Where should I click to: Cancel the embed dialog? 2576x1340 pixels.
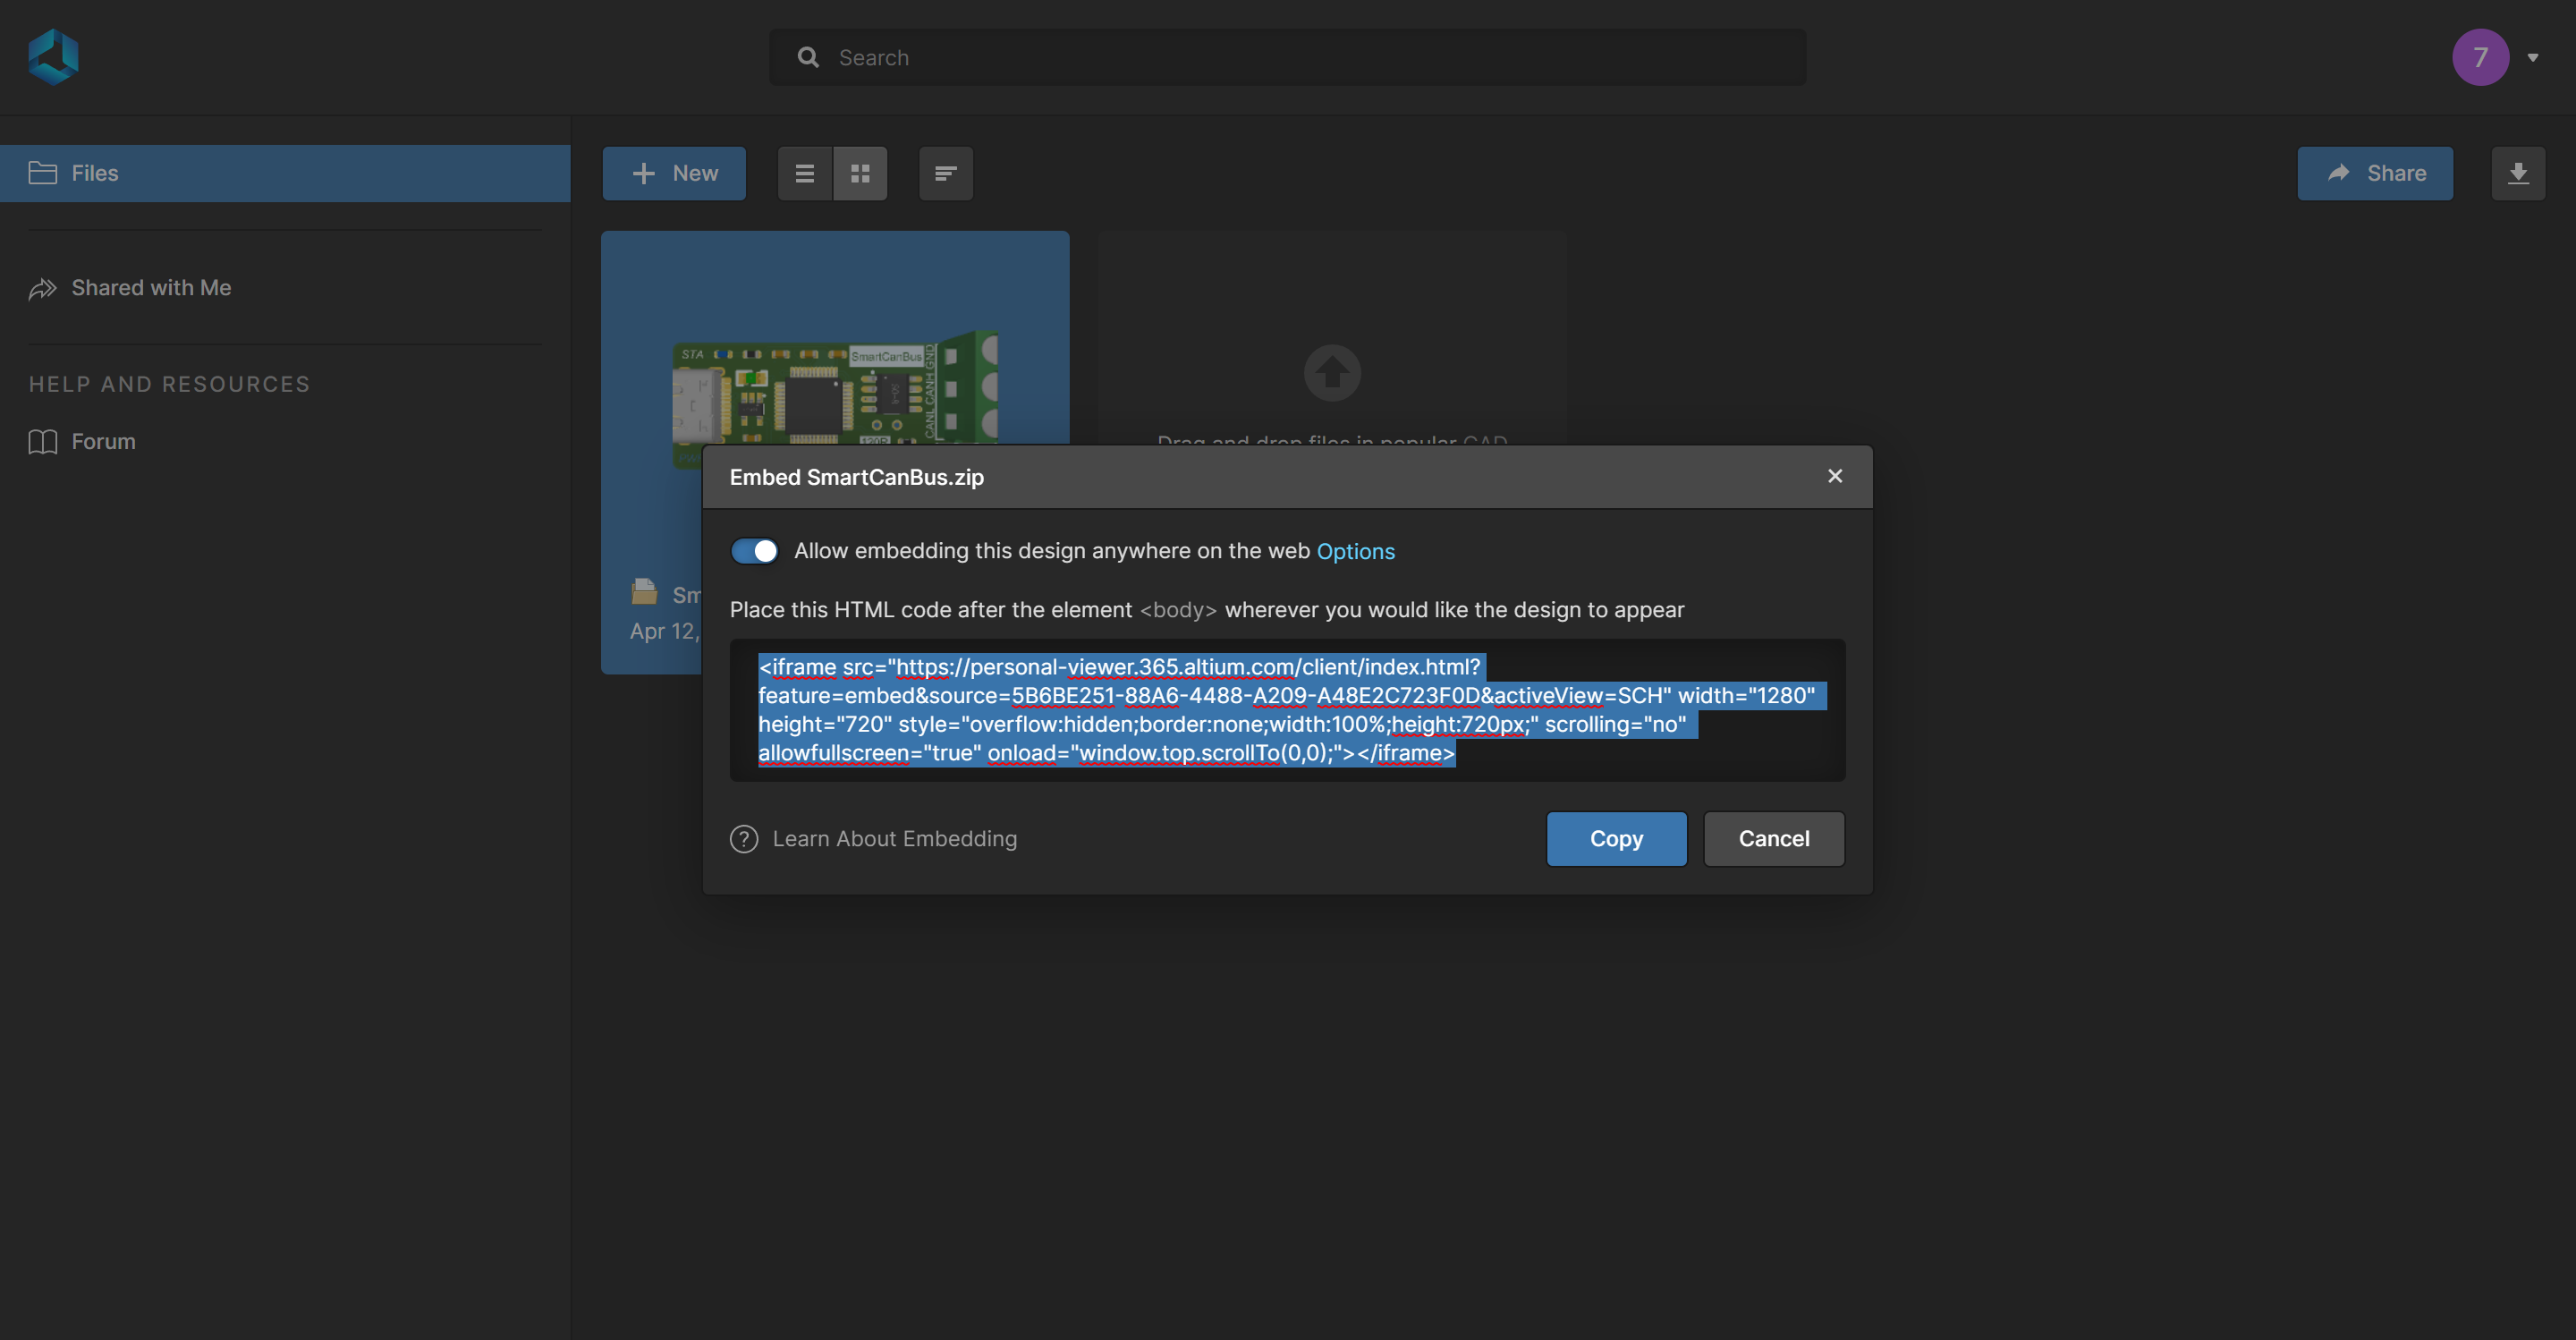click(x=1774, y=839)
